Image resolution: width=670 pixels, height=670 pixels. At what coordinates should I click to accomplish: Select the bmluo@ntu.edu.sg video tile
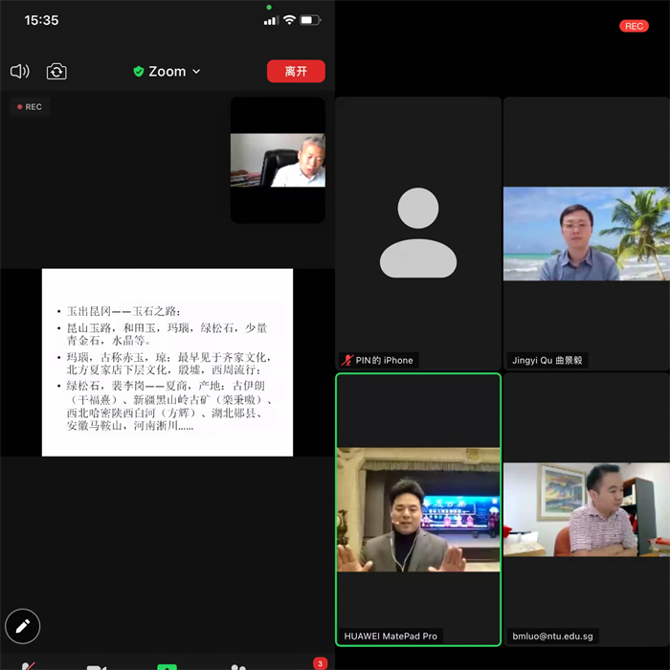coord(586,507)
